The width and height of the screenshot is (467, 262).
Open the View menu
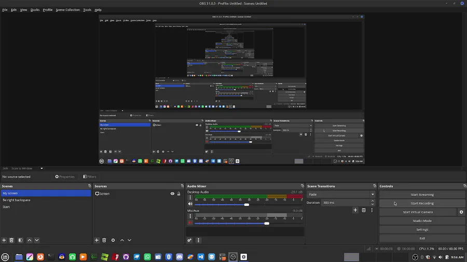click(x=23, y=10)
